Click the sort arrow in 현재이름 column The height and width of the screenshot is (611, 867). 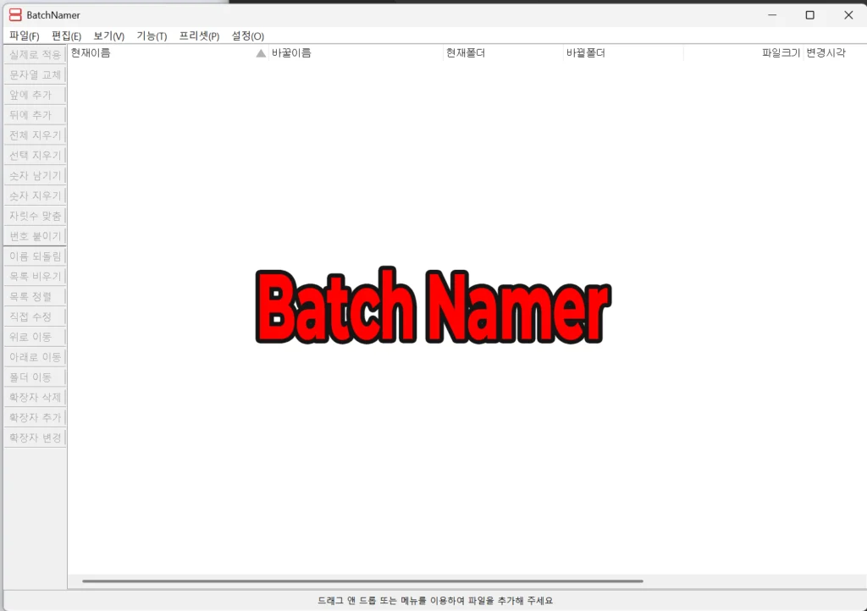261,53
